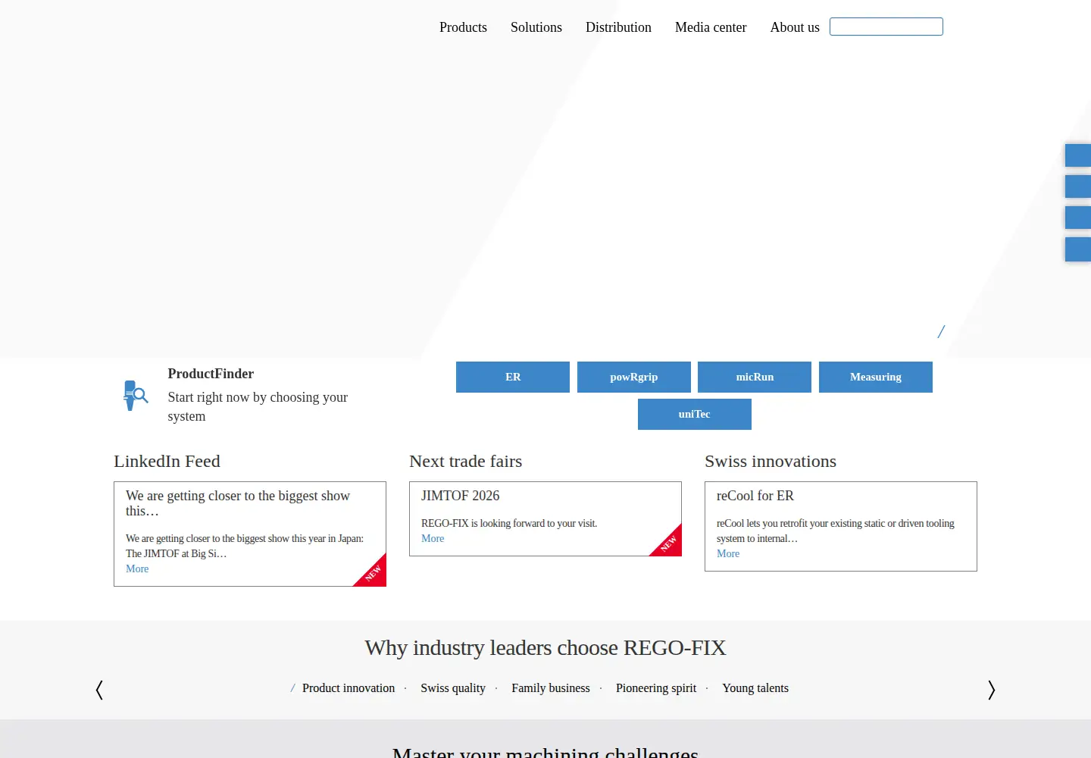Click the Swiss innovations section heading

(771, 462)
